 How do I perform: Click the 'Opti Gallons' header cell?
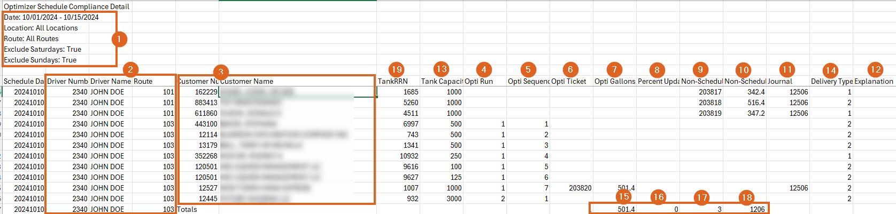point(615,81)
